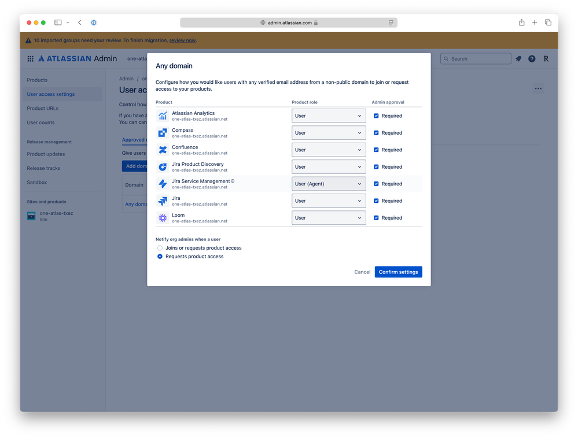This screenshot has height=438, width=578.
Task: Uncheck Required for Confluence
Action: click(376, 150)
